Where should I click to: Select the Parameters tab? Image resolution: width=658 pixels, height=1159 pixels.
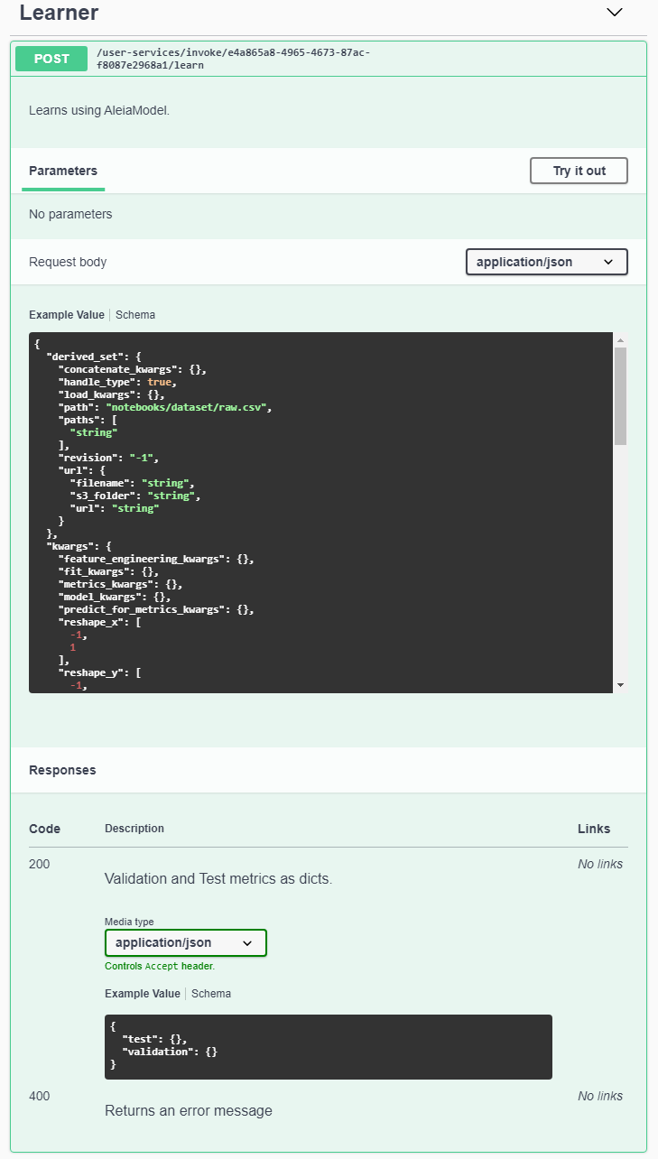coord(62,171)
